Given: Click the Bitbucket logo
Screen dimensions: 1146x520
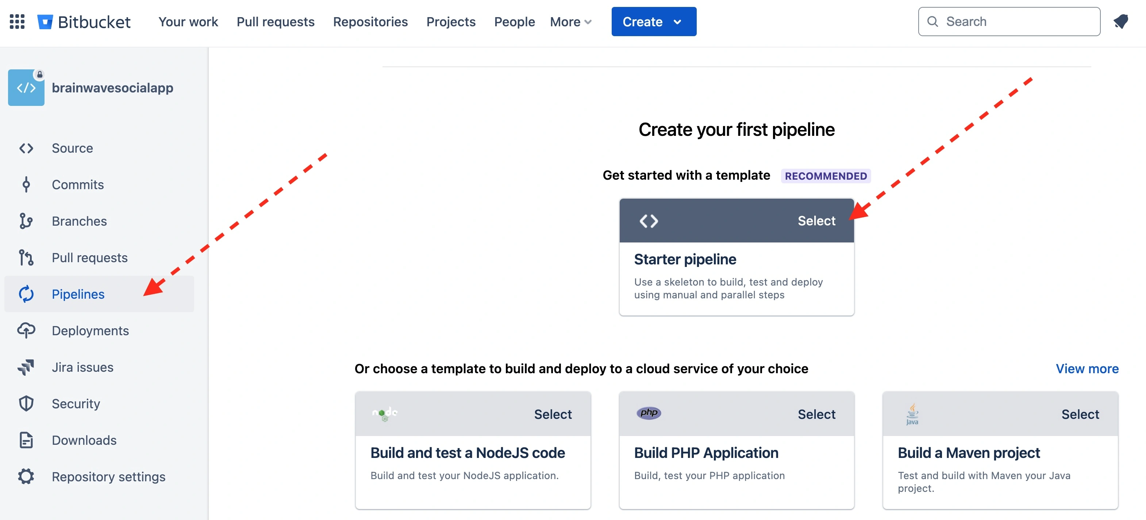Looking at the screenshot, I should pos(84,22).
